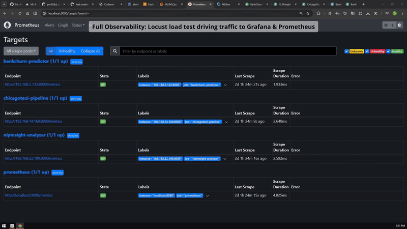Viewport: 407px width, 229px height.
Task: Expand labels chevron for chicagotaxi-pipeline row
Action: click(x=226, y=122)
